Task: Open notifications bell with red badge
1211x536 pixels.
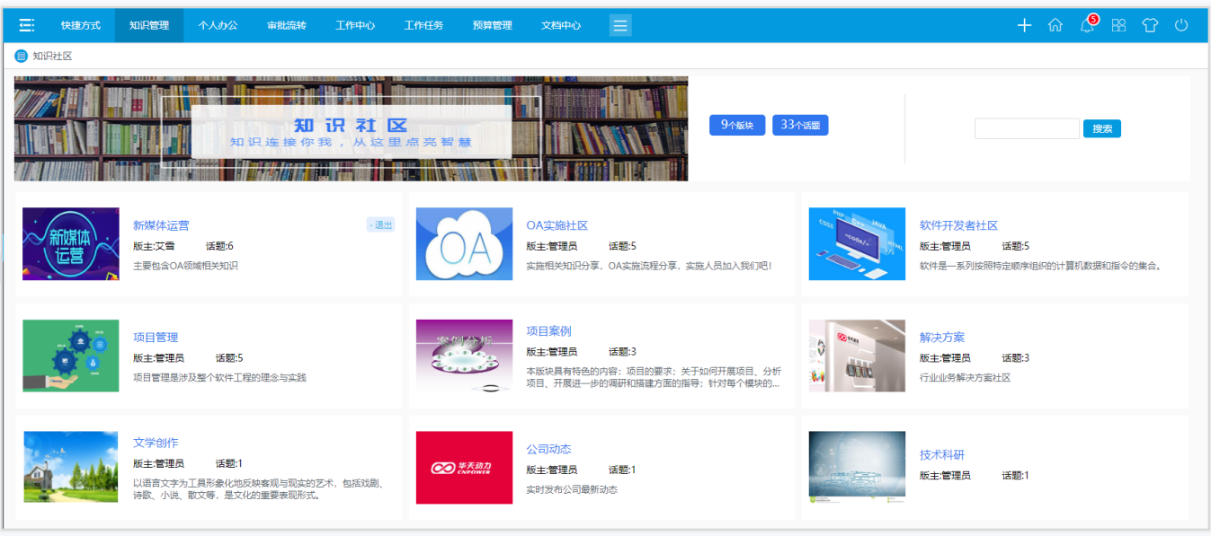Action: [x=1087, y=25]
